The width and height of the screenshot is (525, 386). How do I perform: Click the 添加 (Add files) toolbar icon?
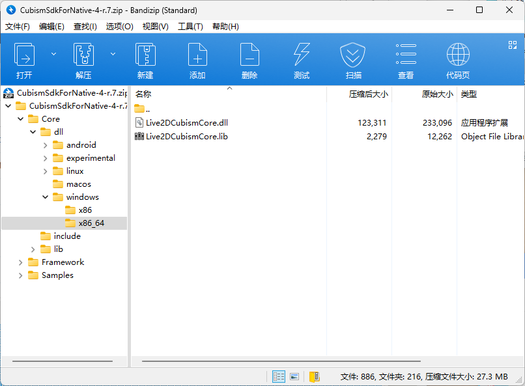pyautogui.click(x=197, y=55)
